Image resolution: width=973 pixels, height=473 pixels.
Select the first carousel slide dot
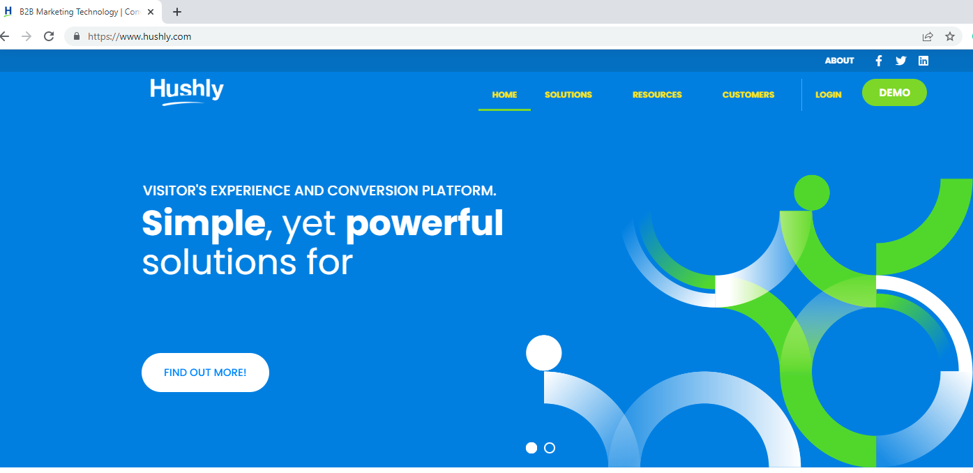(x=531, y=448)
